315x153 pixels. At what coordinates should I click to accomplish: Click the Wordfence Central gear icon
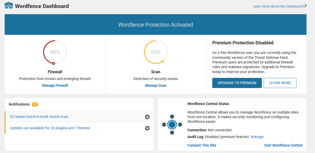[172, 125]
